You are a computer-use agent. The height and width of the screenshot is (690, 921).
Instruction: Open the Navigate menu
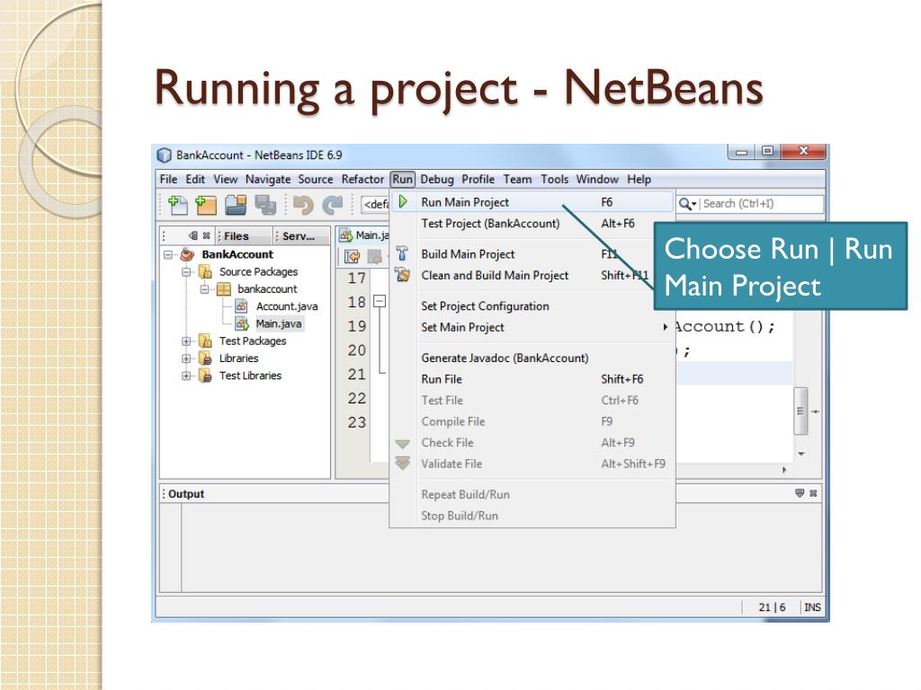coord(268,180)
